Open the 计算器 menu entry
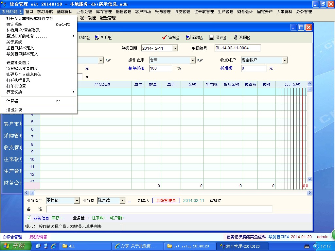This screenshot has height=251, width=335. click(x=12, y=101)
